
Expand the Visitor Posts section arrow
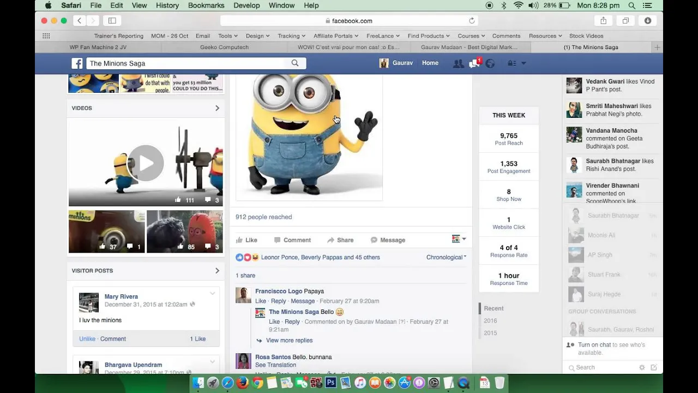217,271
